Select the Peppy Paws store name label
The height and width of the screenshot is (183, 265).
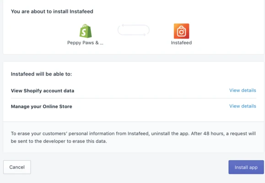[85, 43]
